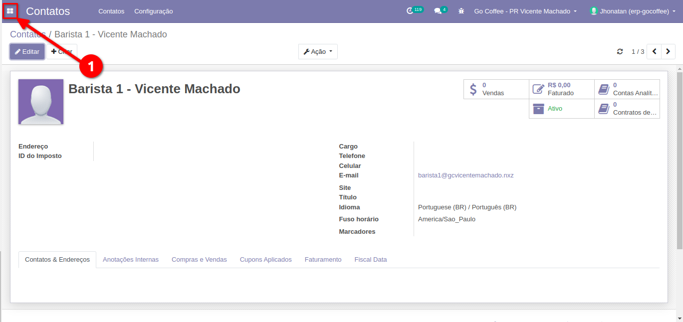Open the Configuração menu
The width and height of the screenshot is (683, 322).
click(x=154, y=11)
